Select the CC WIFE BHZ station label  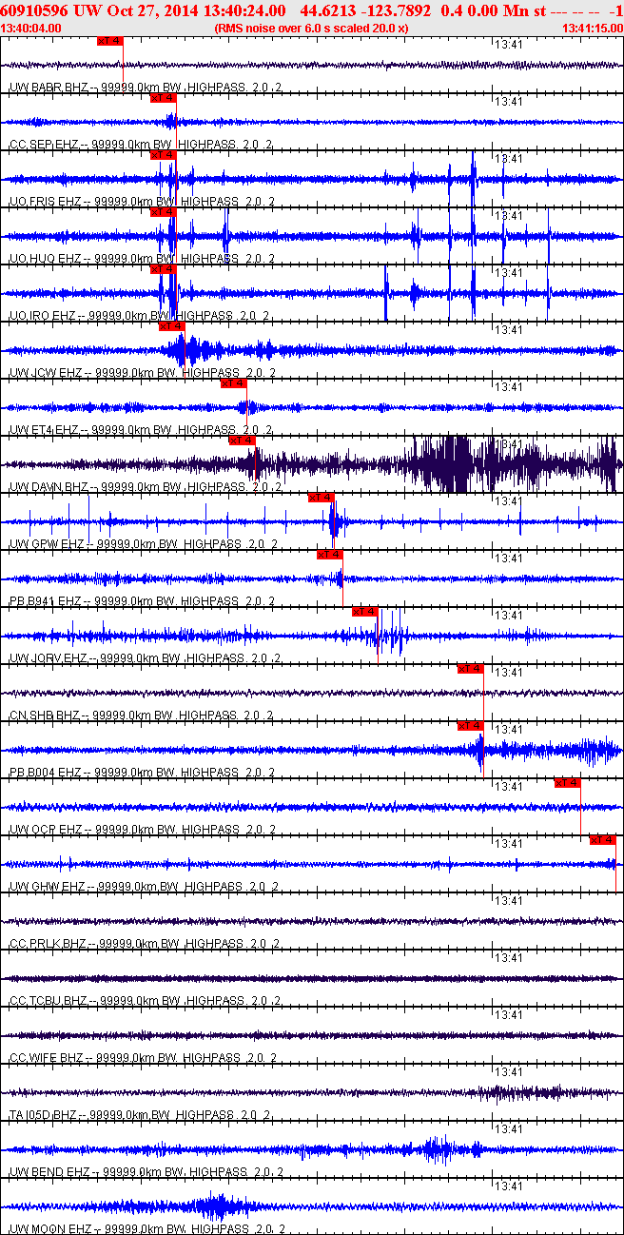(x=142, y=1058)
